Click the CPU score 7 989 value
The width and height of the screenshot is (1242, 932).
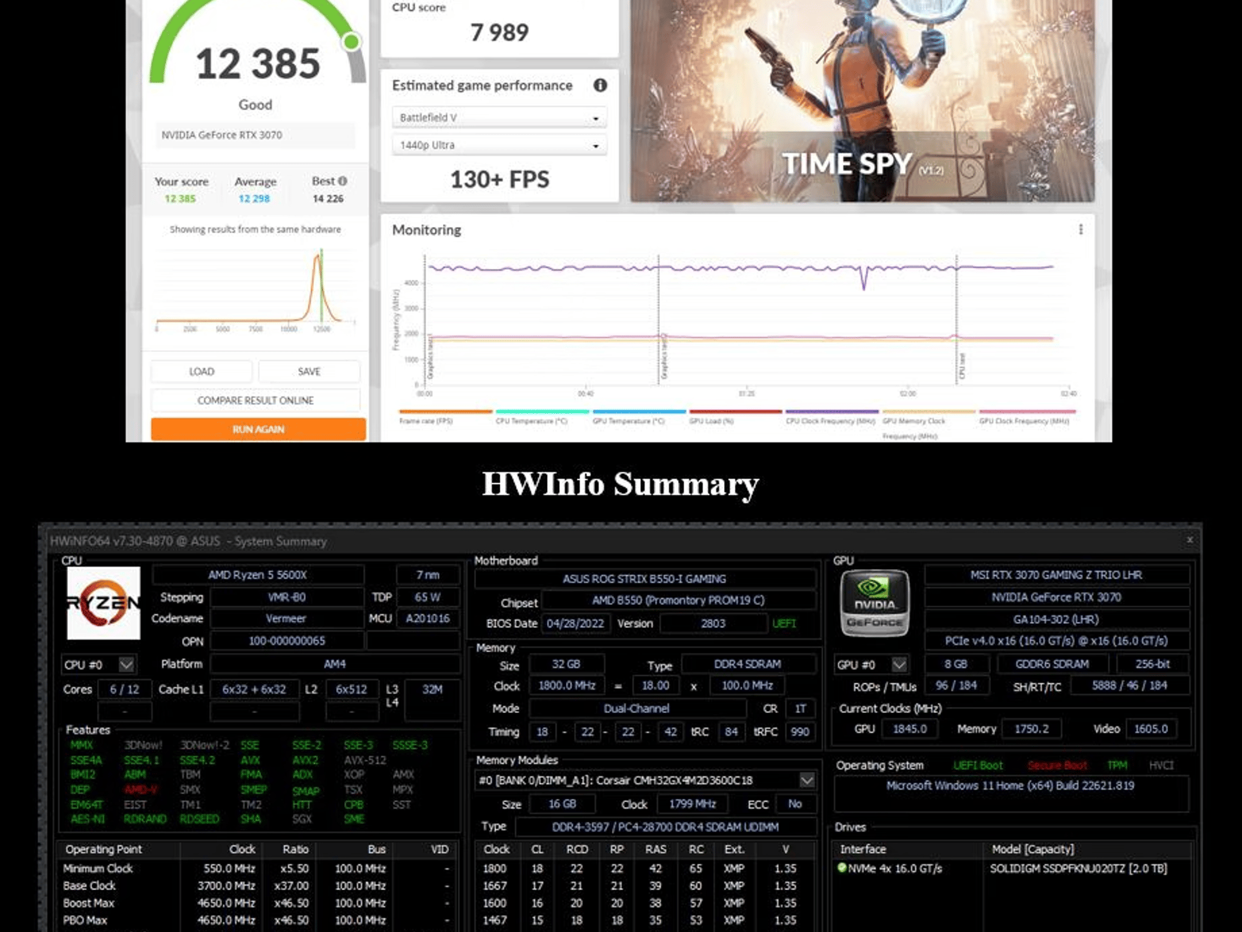click(x=500, y=32)
